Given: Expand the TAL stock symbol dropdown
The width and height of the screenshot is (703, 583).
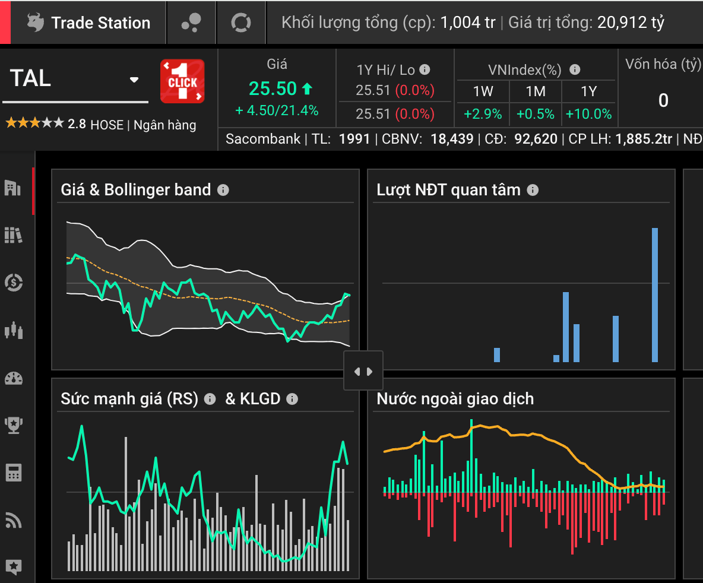Looking at the screenshot, I should [134, 80].
